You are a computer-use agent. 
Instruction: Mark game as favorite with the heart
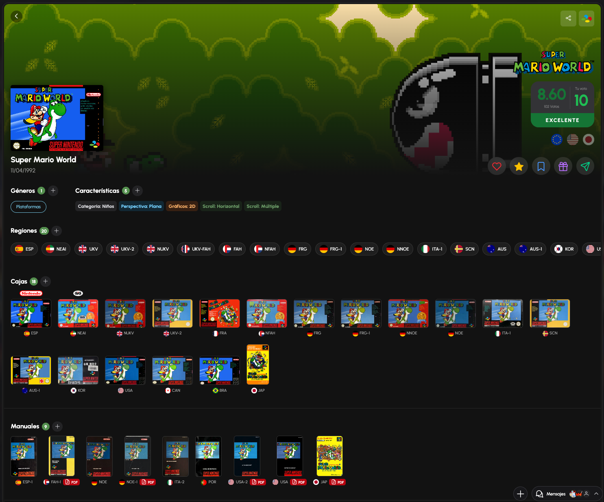click(x=497, y=166)
